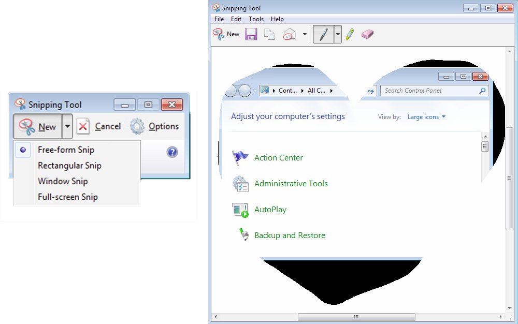The image size is (518, 324).
Task: Open Action Center link
Action: (279, 158)
